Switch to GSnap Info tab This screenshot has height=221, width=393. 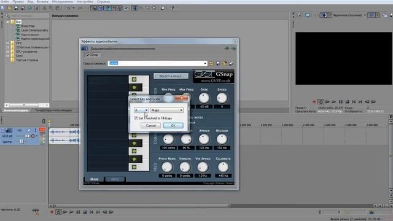pyautogui.click(x=115, y=179)
